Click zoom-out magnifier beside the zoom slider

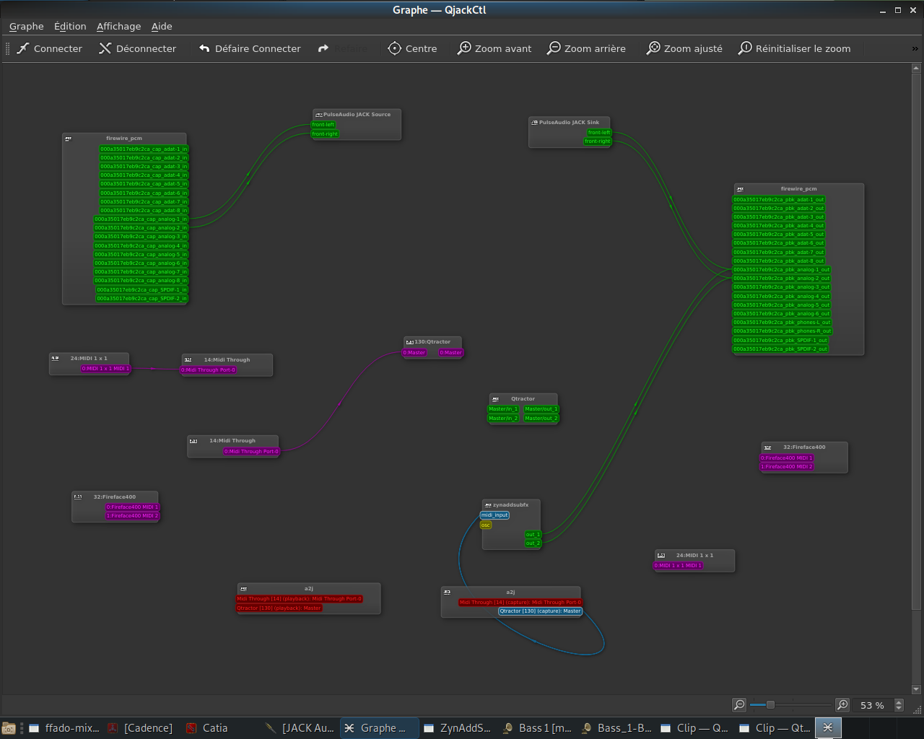coord(738,704)
